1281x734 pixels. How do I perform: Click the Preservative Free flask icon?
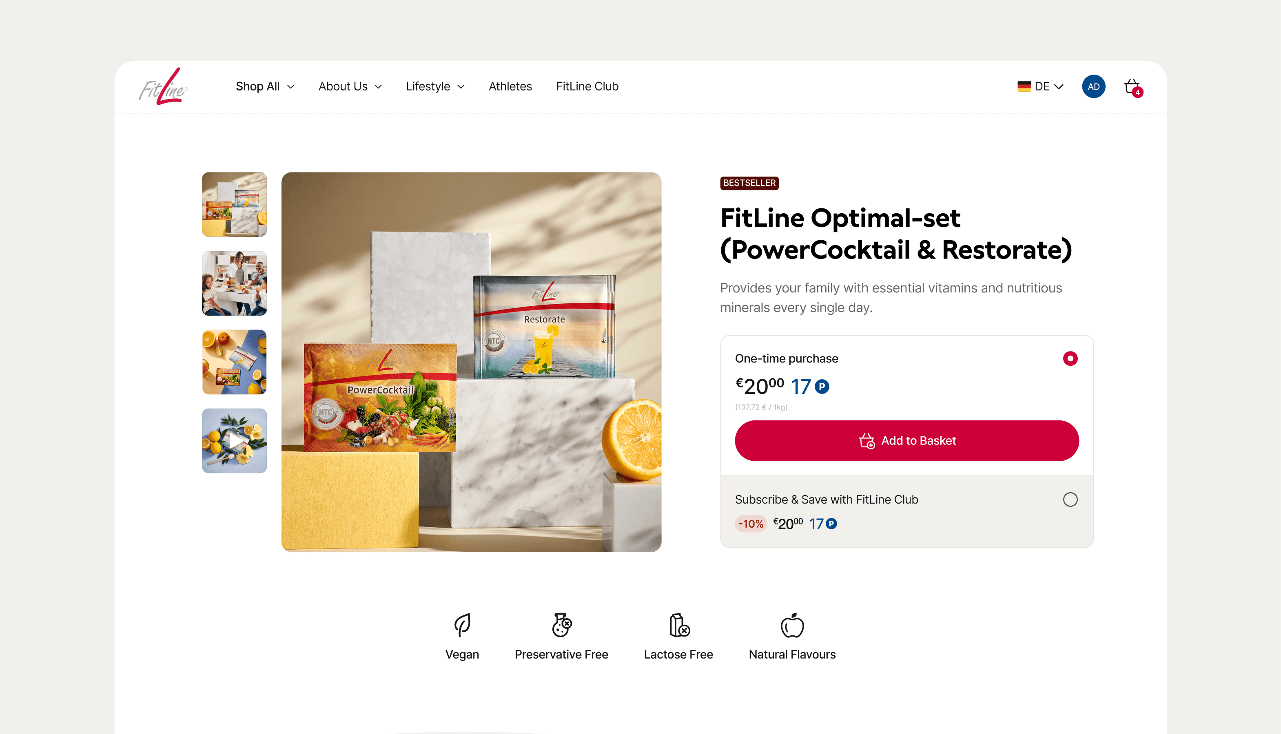pos(561,625)
